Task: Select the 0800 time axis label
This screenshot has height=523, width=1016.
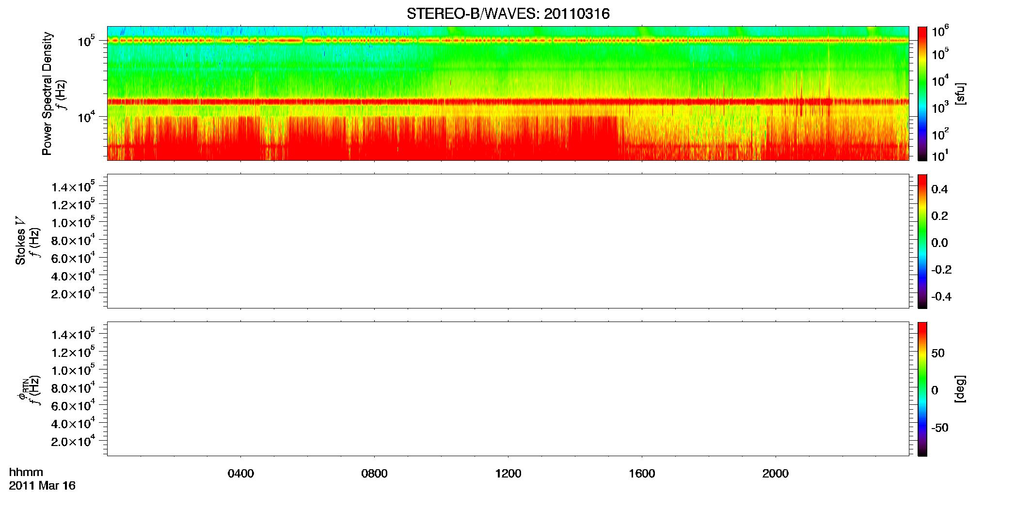Action: pos(374,474)
